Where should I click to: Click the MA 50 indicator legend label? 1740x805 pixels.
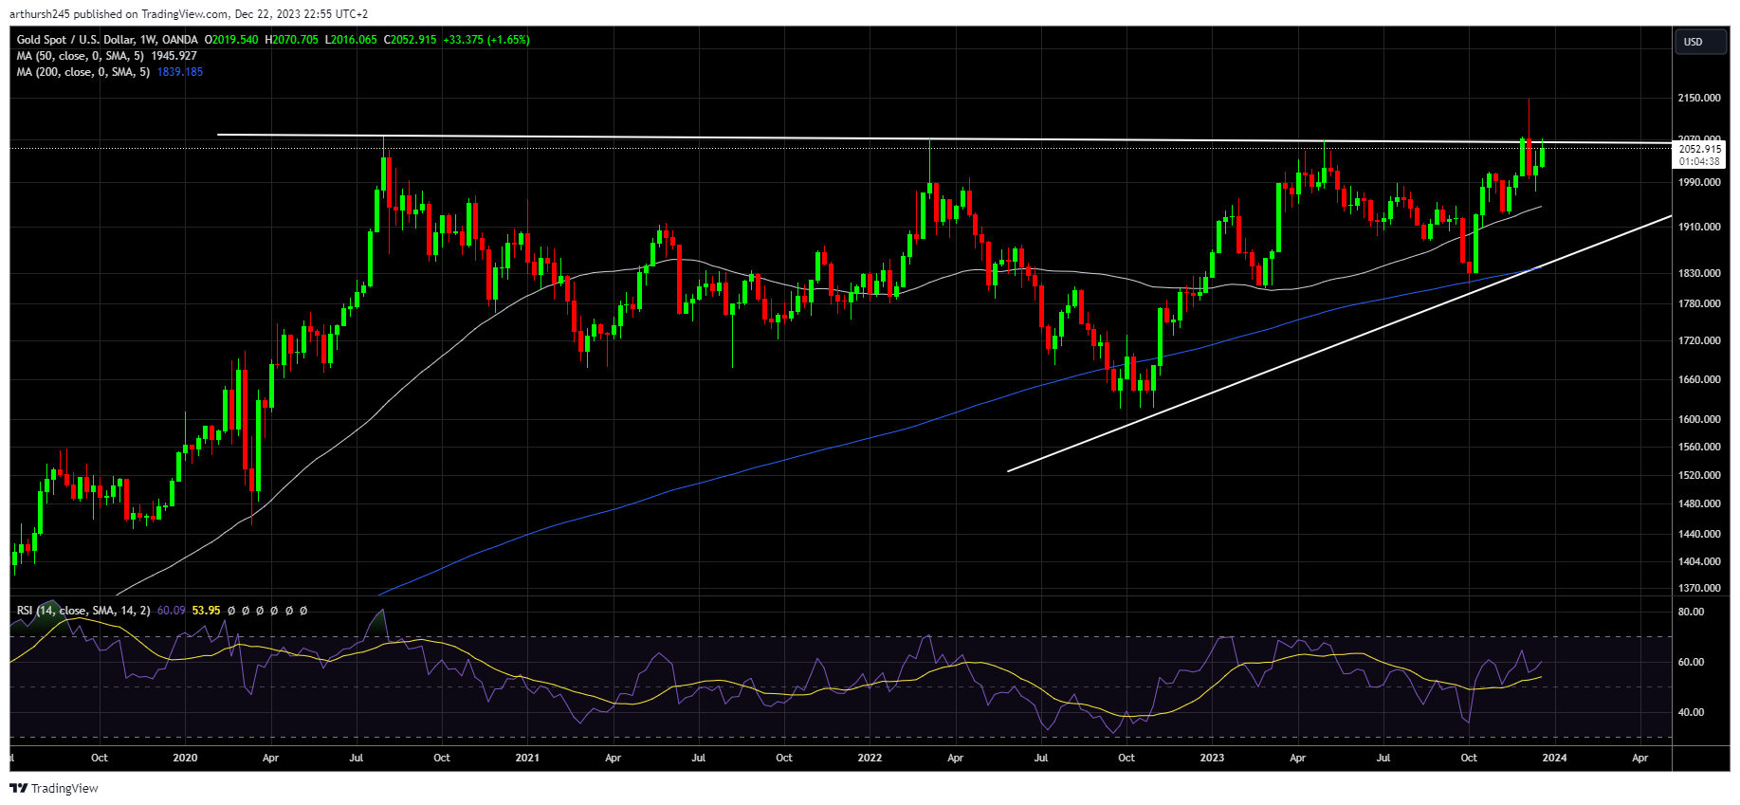(x=81, y=56)
